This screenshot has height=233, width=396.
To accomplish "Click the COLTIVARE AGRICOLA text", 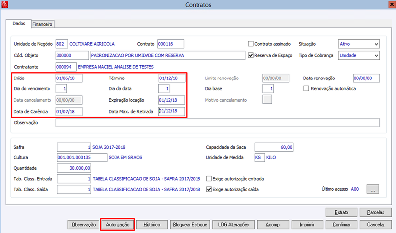I will click(x=92, y=44).
